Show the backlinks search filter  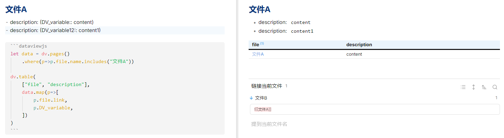point(495,87)
